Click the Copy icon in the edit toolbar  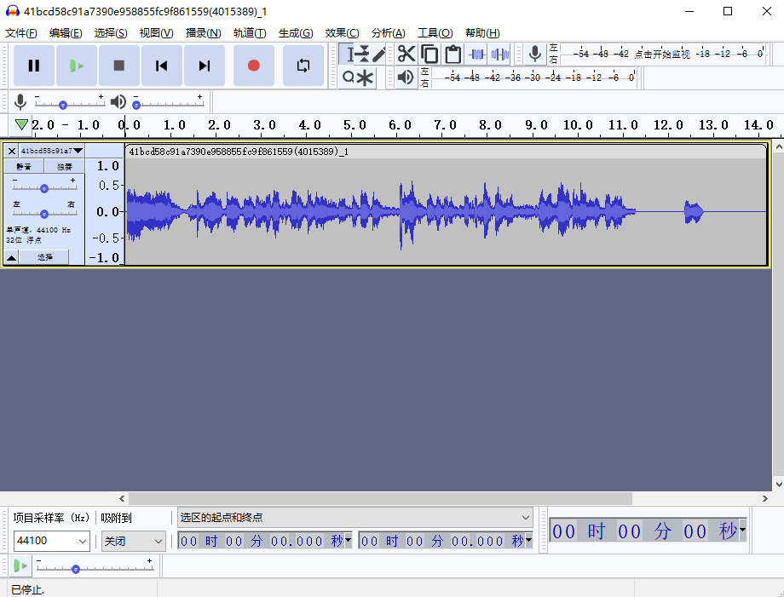(429, 54)
